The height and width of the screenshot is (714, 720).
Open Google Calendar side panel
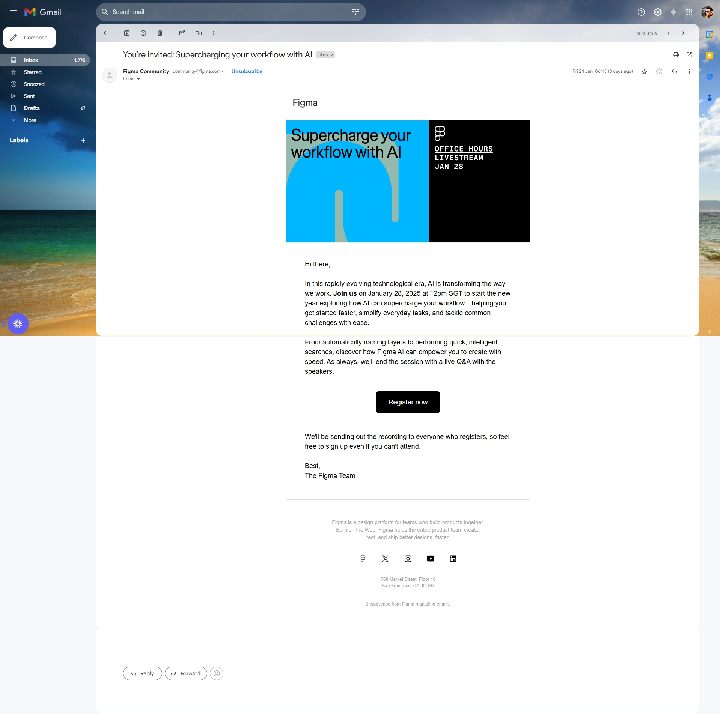click(709, 35)
